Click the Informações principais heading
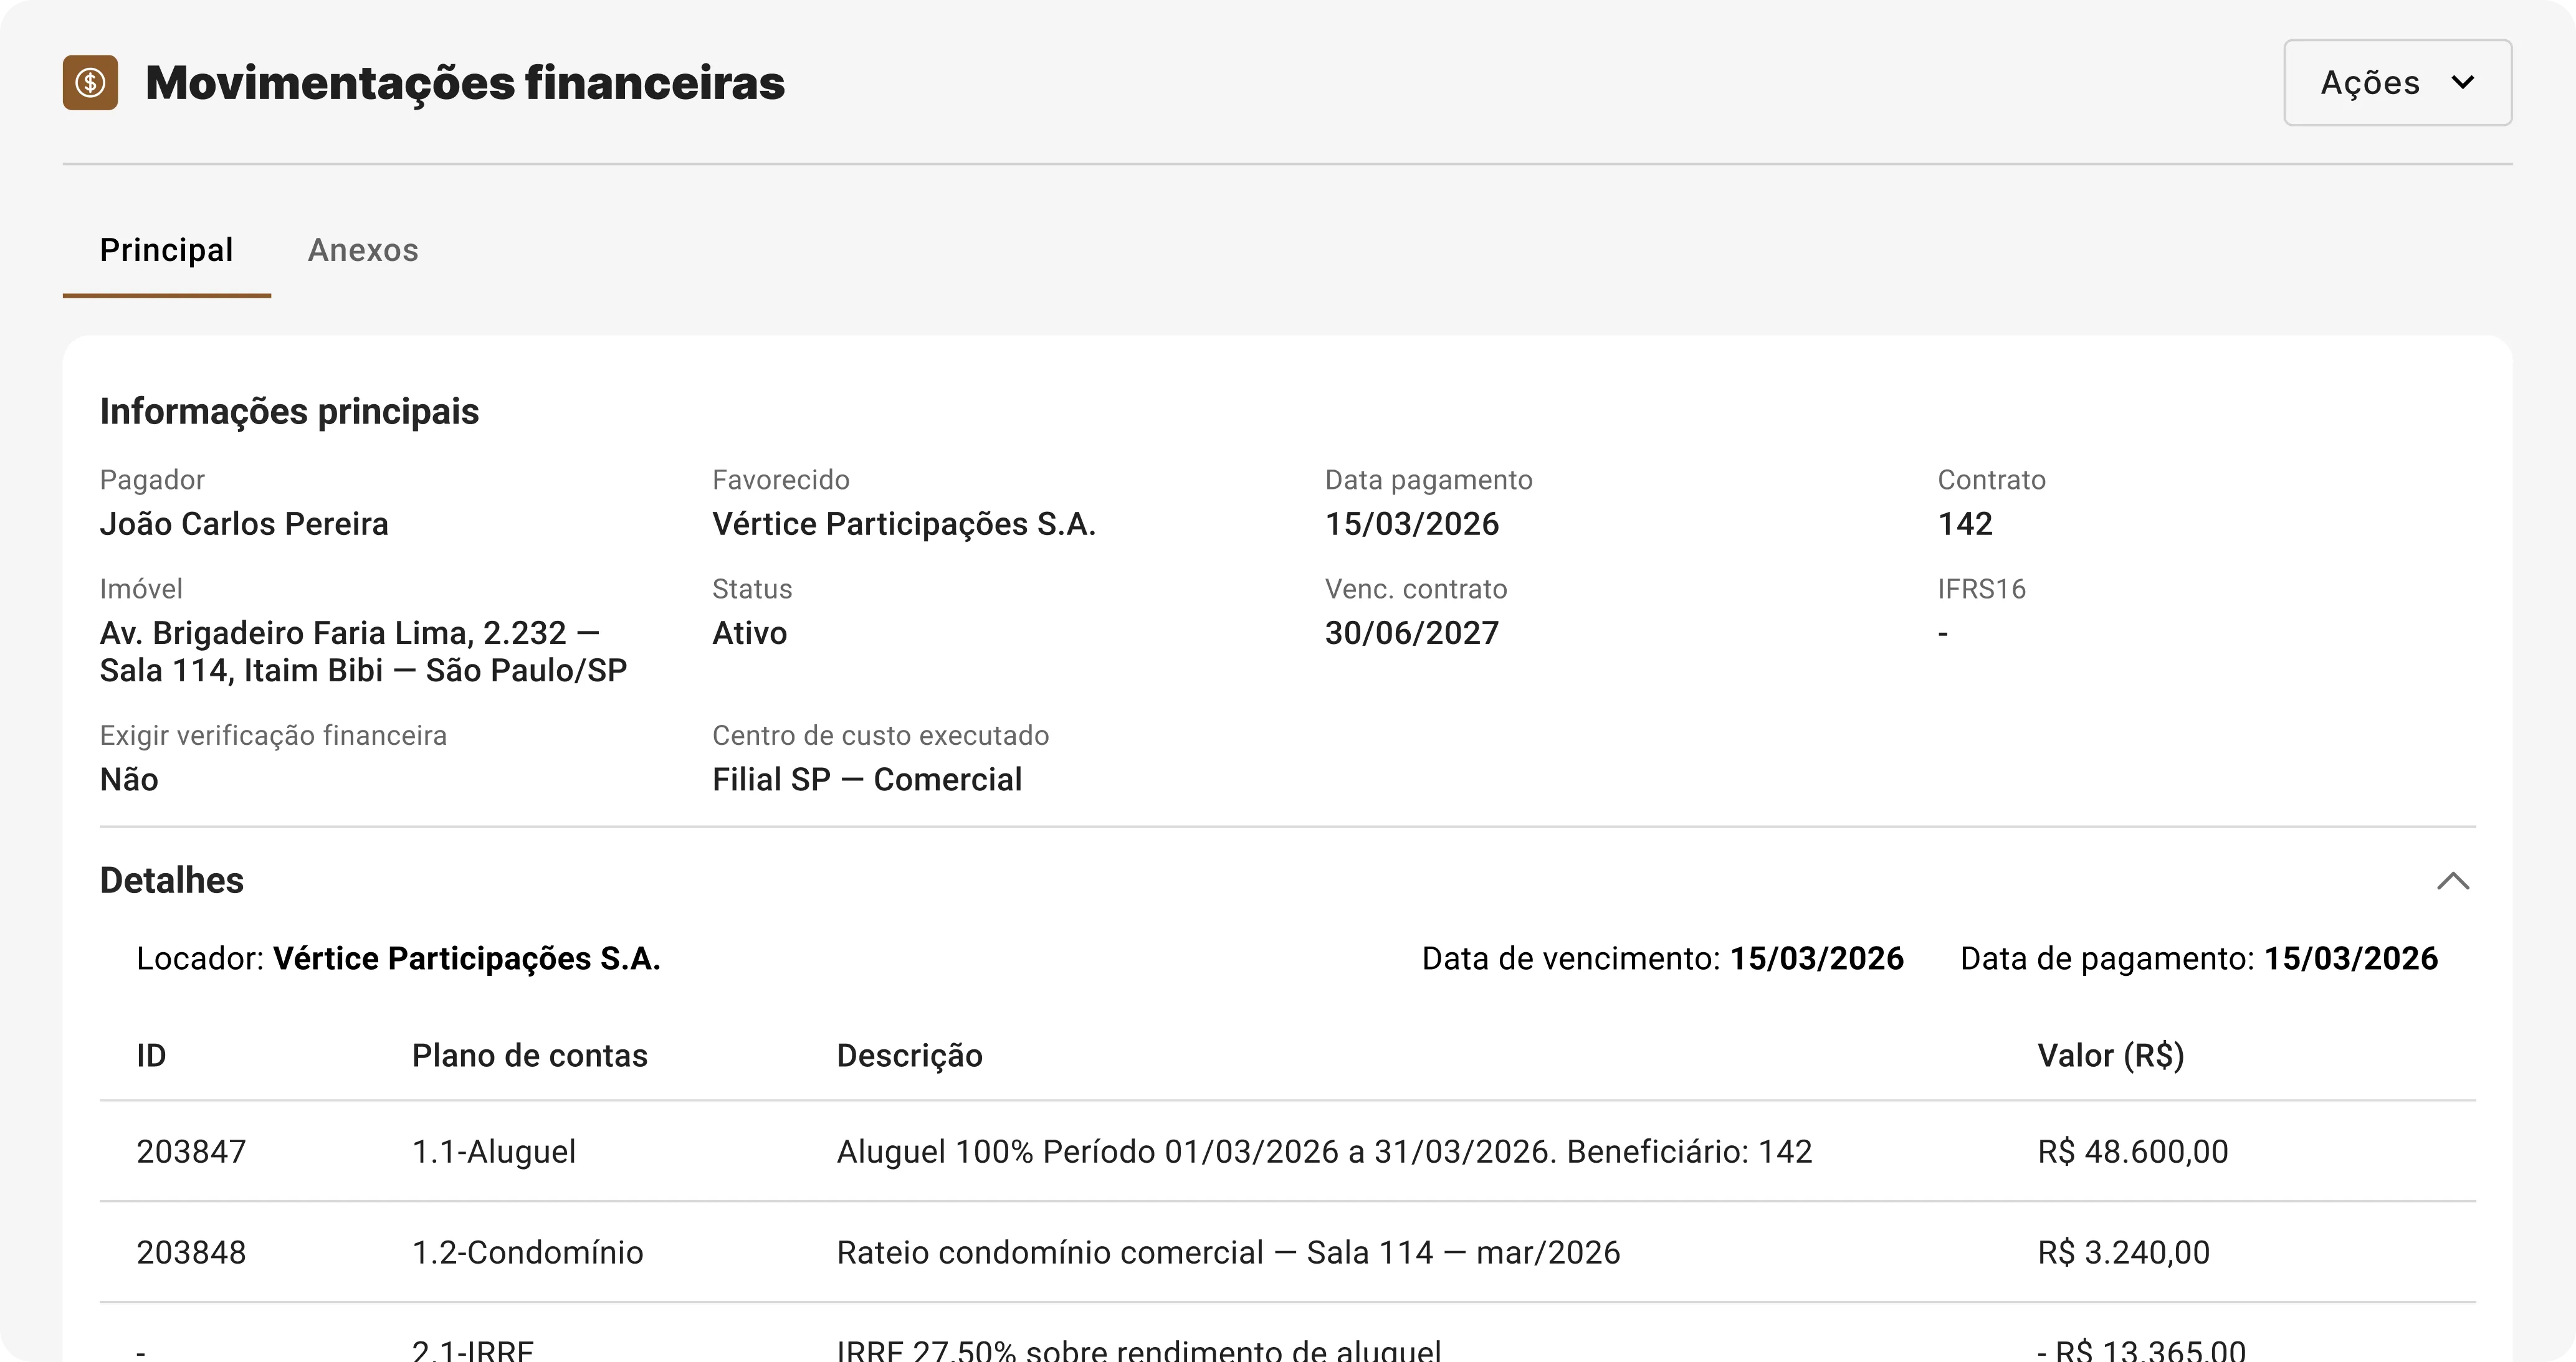The height and width of the screenshot is (1362, 2576). [289, 412]
